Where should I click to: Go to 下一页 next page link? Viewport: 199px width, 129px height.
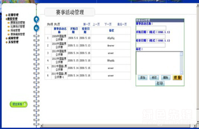[x=108, y=24]
